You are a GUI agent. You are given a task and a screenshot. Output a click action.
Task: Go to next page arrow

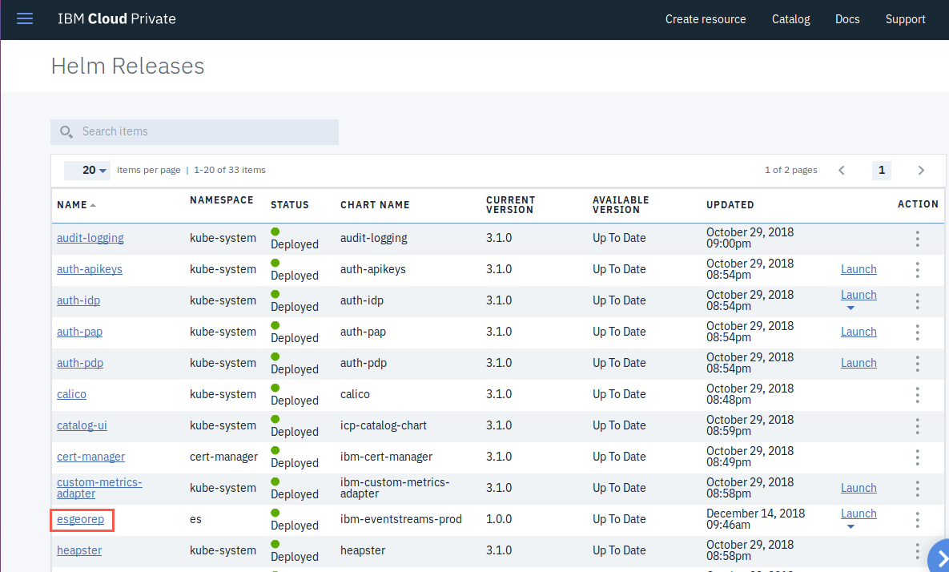pos(921,171)
